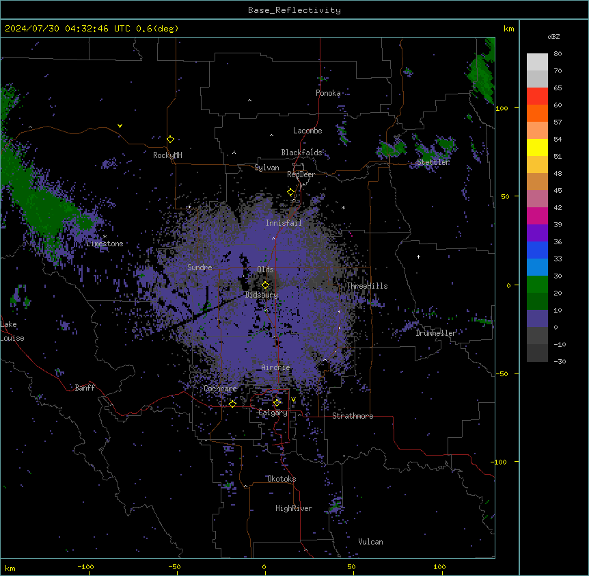Screen dimensions: 589x576
Task: Pick the light gray 80-70 dBZ legend swatch
Action: point(537,62)
